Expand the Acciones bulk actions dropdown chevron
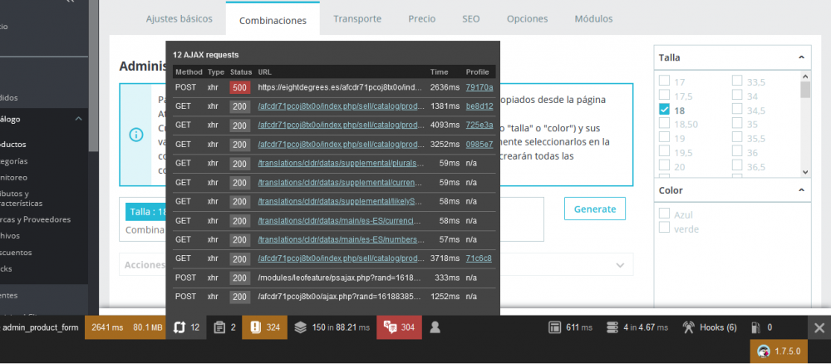 click(x=620, y=265)
